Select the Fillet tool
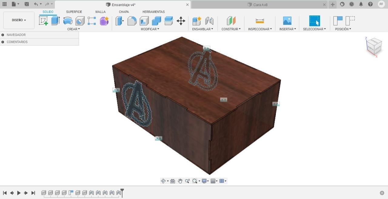The image size is (388, 199). pyautogui.click(x=132, y=21)
